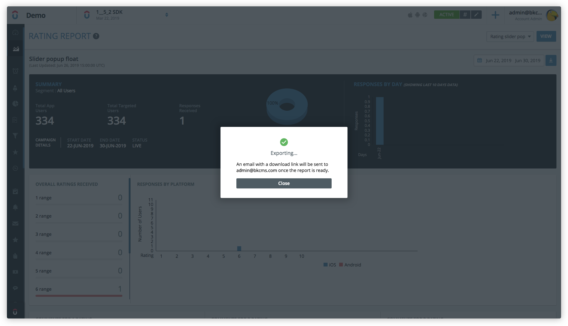Click the Total Targeted Users value 334

pos(117,121)
